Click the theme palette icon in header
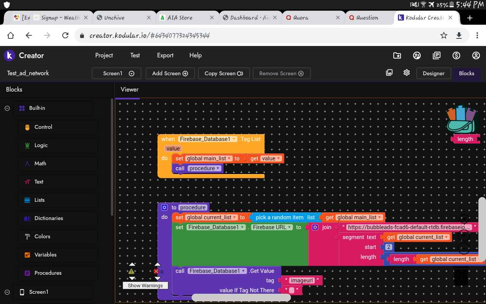This screenshot has width=486, height=304. coord(417,55)
